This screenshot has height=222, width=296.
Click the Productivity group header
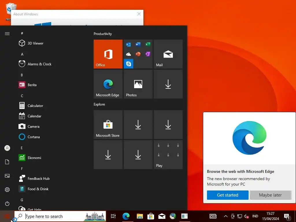pos(103,34)
